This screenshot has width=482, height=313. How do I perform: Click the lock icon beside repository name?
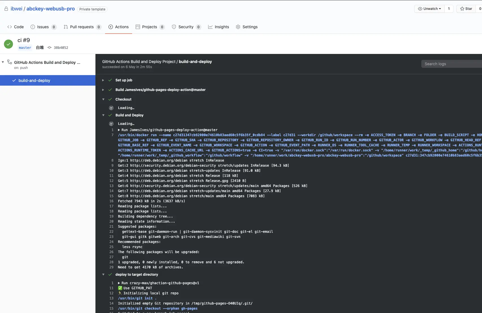coord(6,9)
